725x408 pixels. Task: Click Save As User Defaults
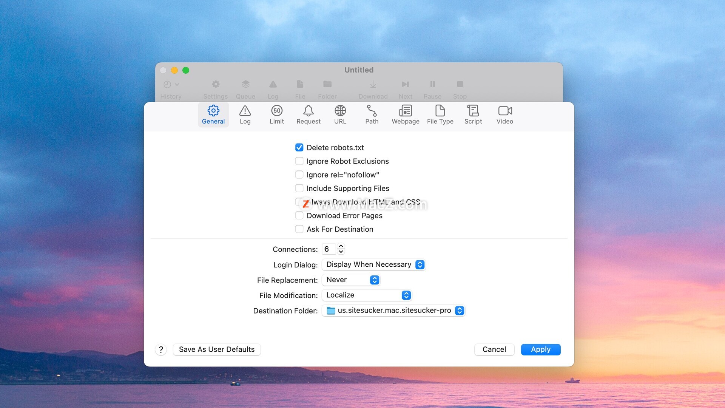point(217,349)
